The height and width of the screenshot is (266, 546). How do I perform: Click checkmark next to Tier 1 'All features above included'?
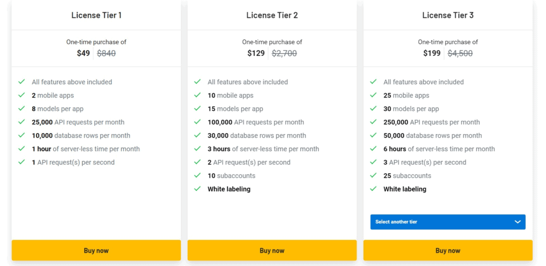tap(22, 82)
